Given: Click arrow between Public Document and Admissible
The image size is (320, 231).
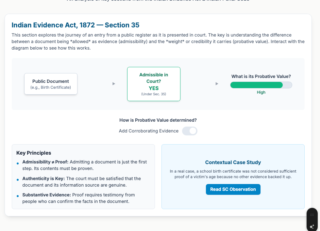Looking at the screenshot, I should 114,84.
